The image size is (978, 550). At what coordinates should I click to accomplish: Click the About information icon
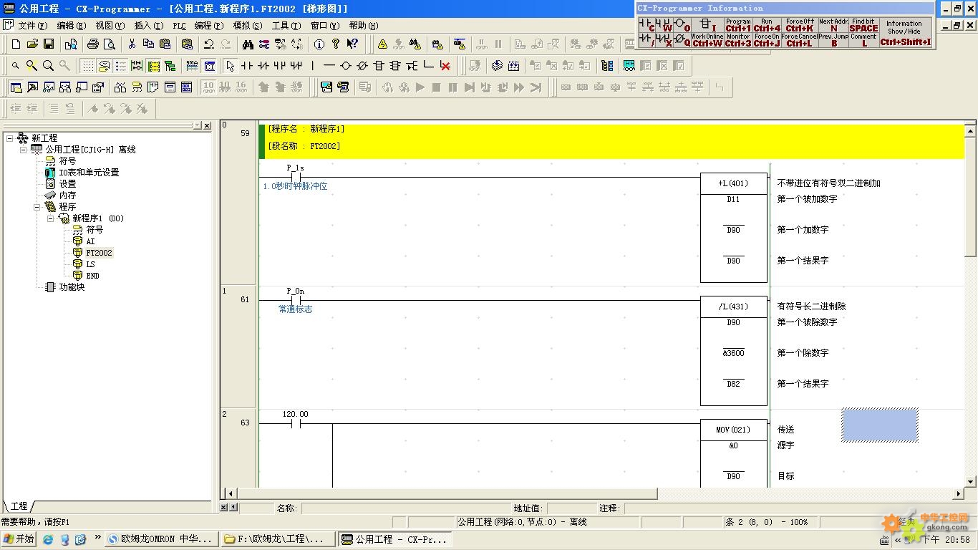coord(319,44)
